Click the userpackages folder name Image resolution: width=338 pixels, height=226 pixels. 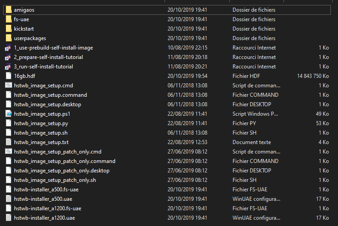point(30,38)
